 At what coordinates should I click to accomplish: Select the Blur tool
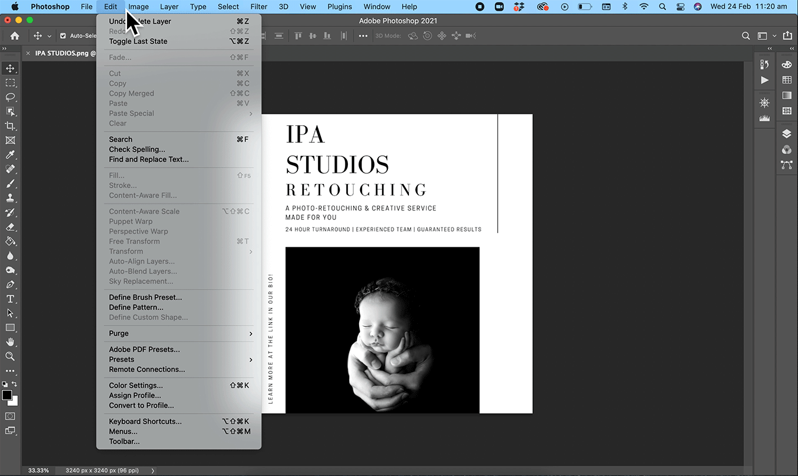10,256
